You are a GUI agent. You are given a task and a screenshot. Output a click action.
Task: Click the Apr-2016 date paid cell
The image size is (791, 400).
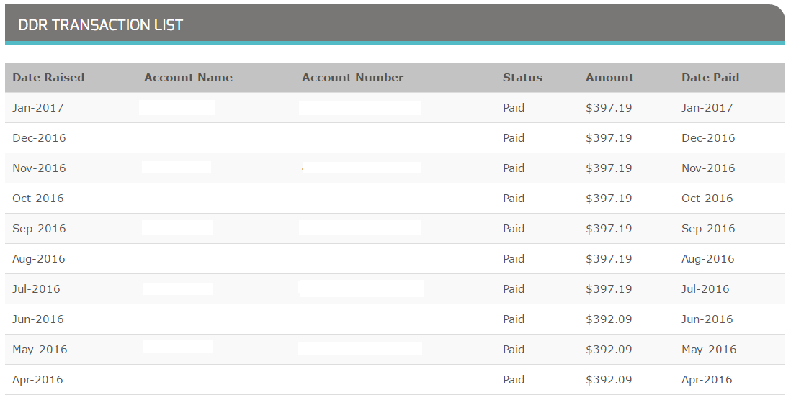coord(707,380)
